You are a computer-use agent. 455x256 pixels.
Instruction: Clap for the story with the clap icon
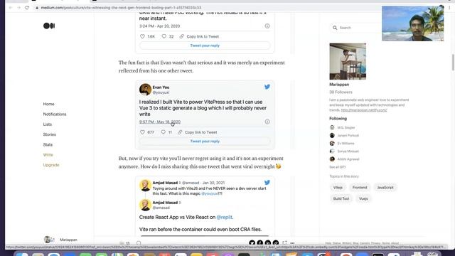pyautogui.click(x=122, y=243)
